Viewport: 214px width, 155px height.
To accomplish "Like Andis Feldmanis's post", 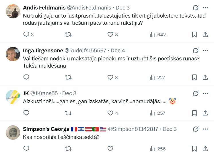I will click(110, 35).
